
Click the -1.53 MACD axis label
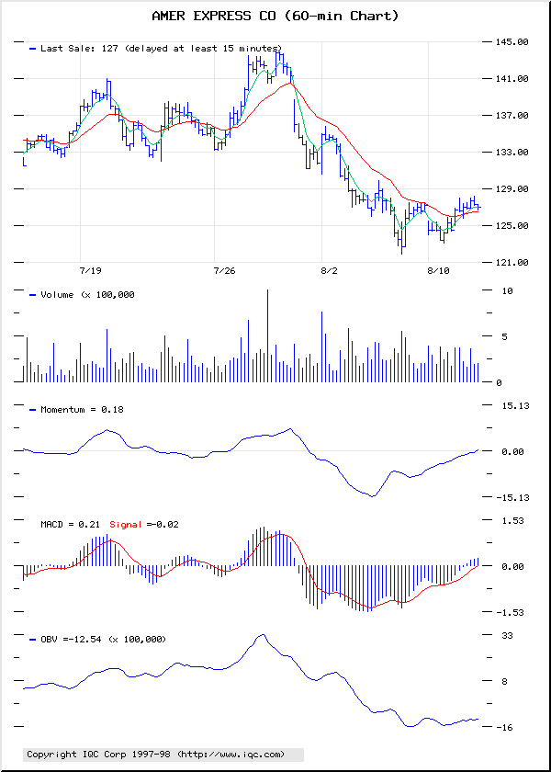[512, 612]
